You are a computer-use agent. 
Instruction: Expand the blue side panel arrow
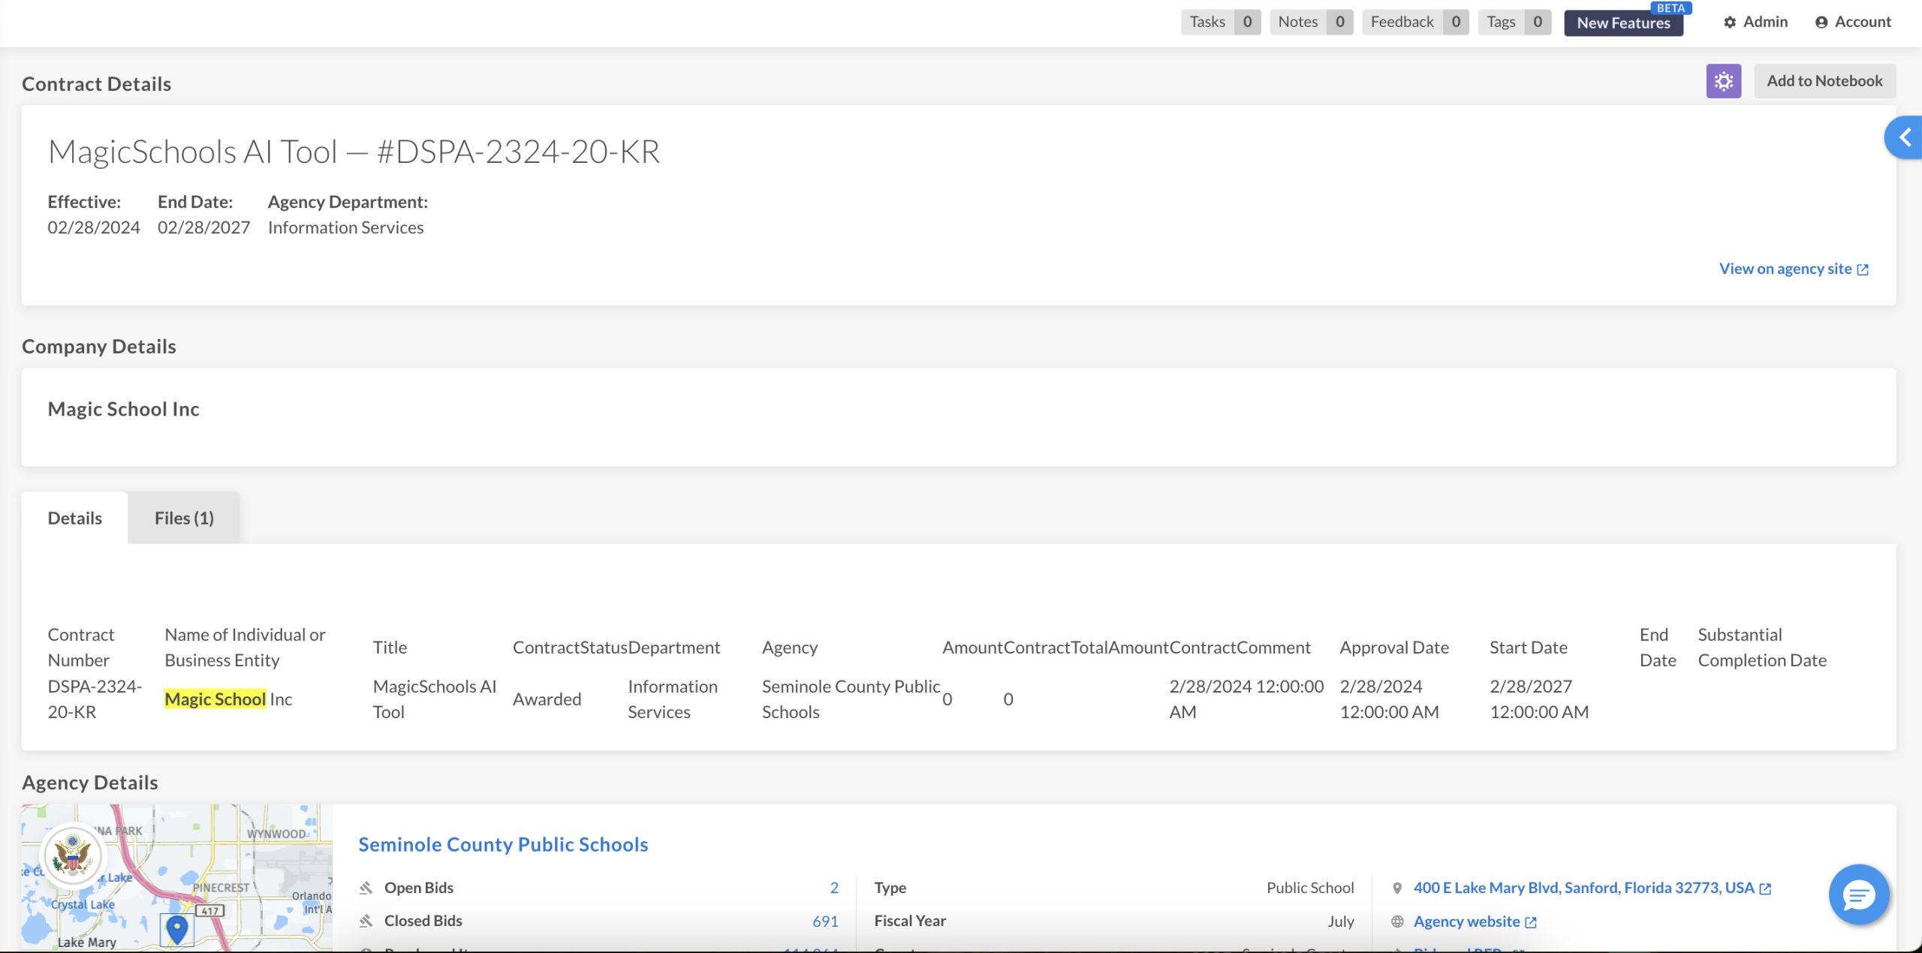[1904, 137]
